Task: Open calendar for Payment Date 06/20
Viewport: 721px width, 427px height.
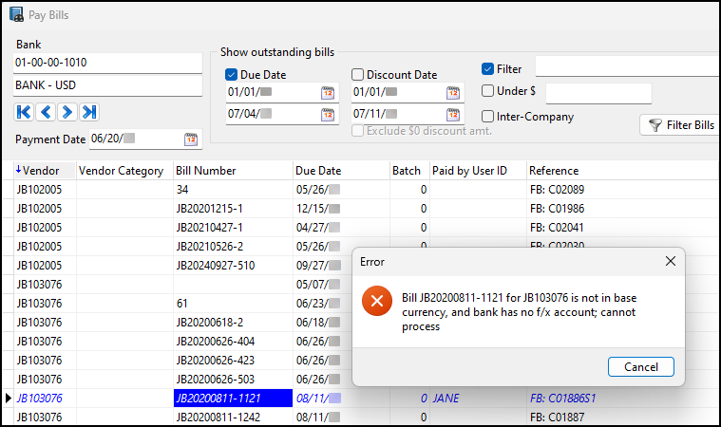Action: tap(191, 139)
